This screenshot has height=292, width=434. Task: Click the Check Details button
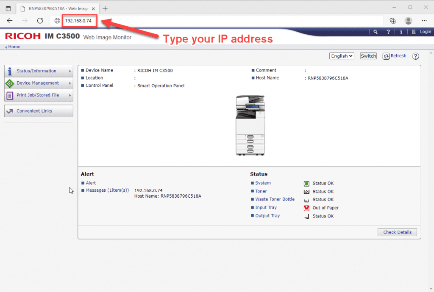point(397,232)
